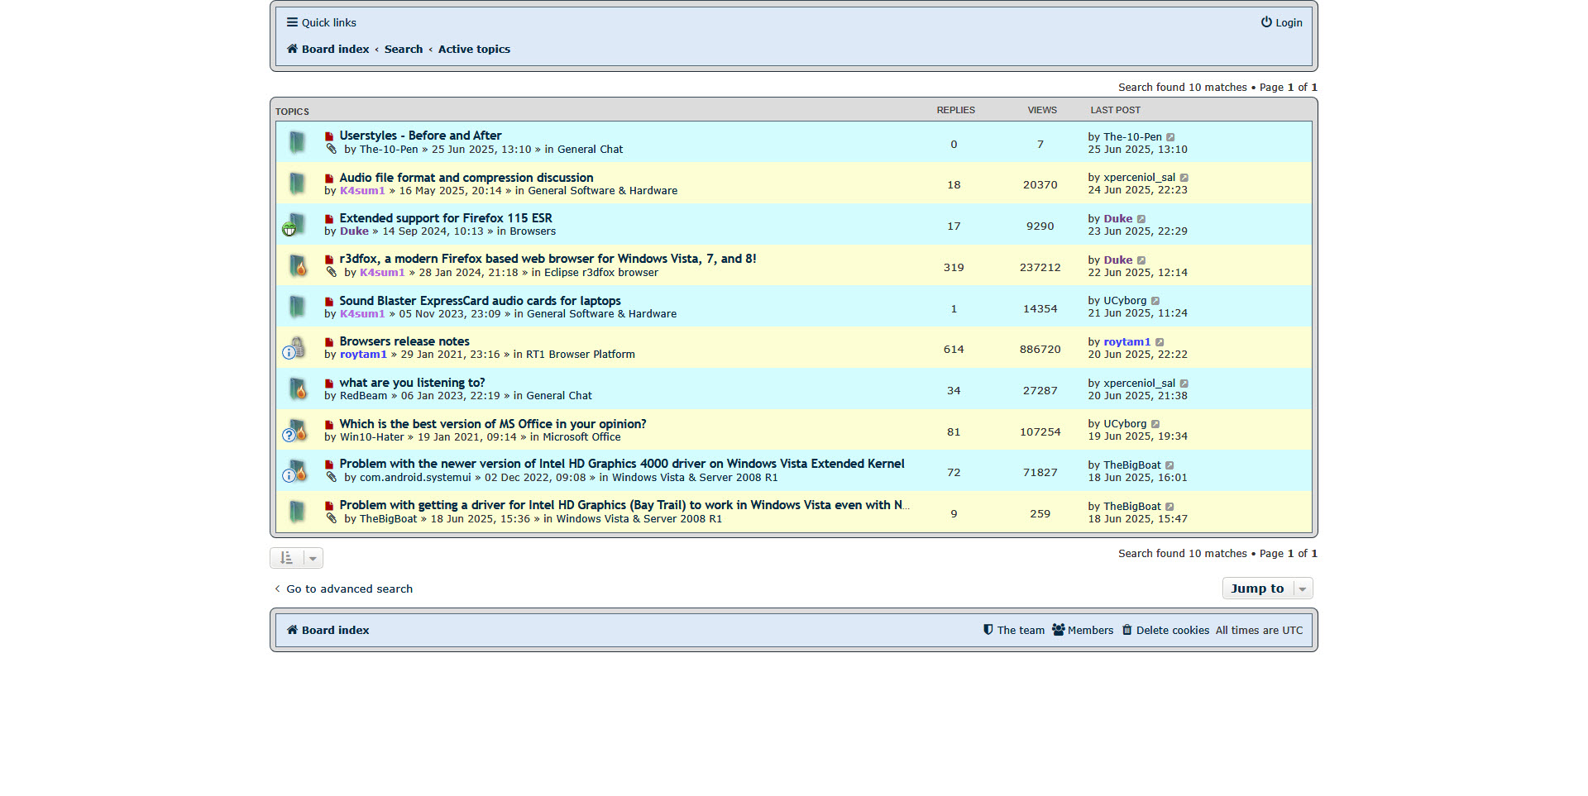Go to advanced search
Image resolution: width=1588 pixels, height=796 pixels.
point(349,589)
